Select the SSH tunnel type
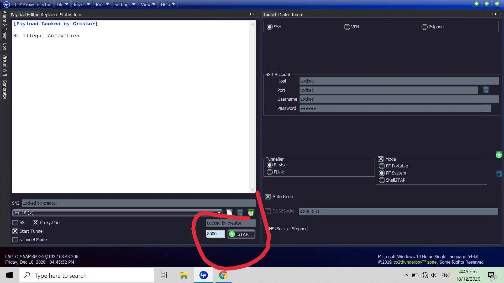Screen dimensions: 504x283 click(274, 27)
